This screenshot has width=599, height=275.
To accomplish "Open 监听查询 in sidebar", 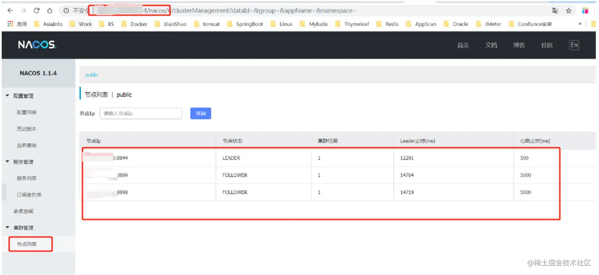I will (27, 146).
